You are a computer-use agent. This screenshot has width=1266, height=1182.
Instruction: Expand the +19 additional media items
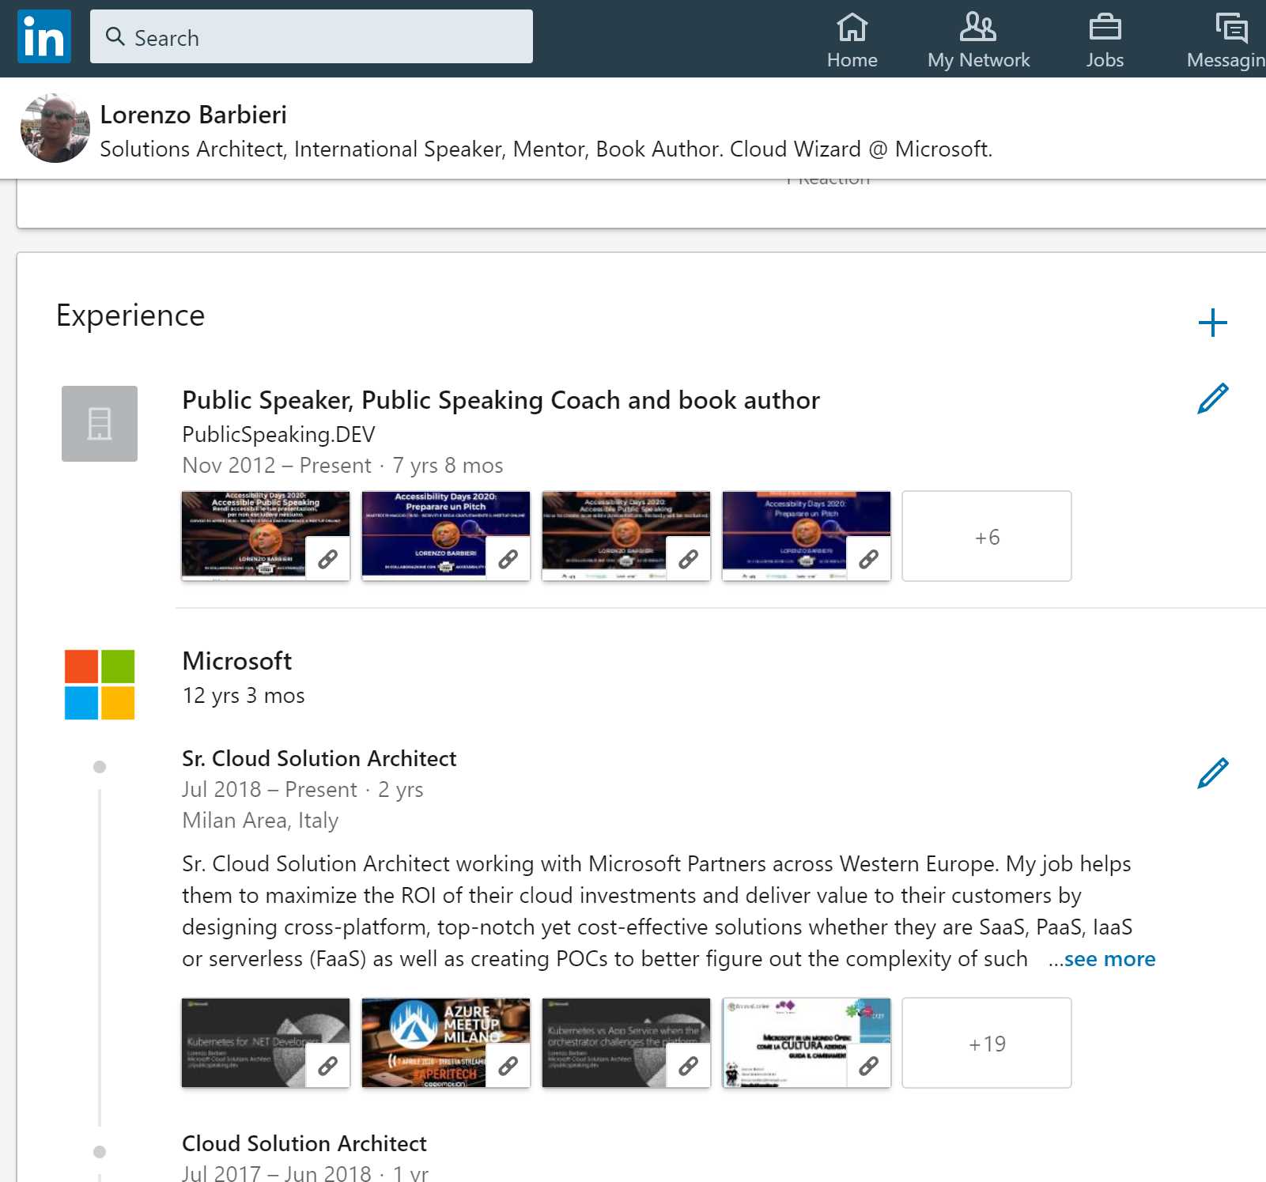tap(986, 1043)
